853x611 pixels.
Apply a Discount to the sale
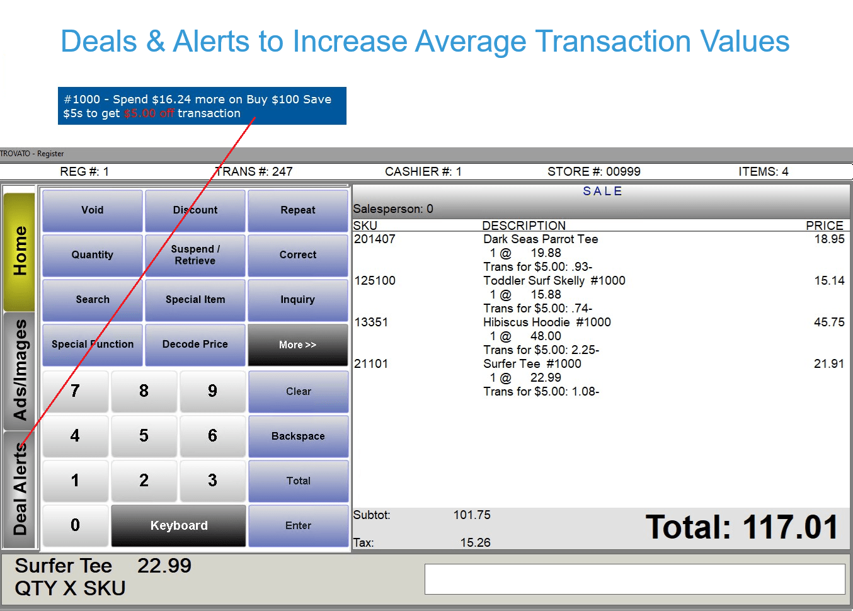[195, 210]
